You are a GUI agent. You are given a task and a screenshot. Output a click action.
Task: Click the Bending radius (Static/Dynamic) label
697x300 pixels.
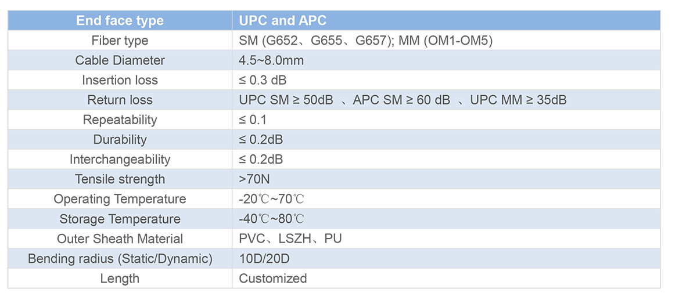click(x=120, y=258)
